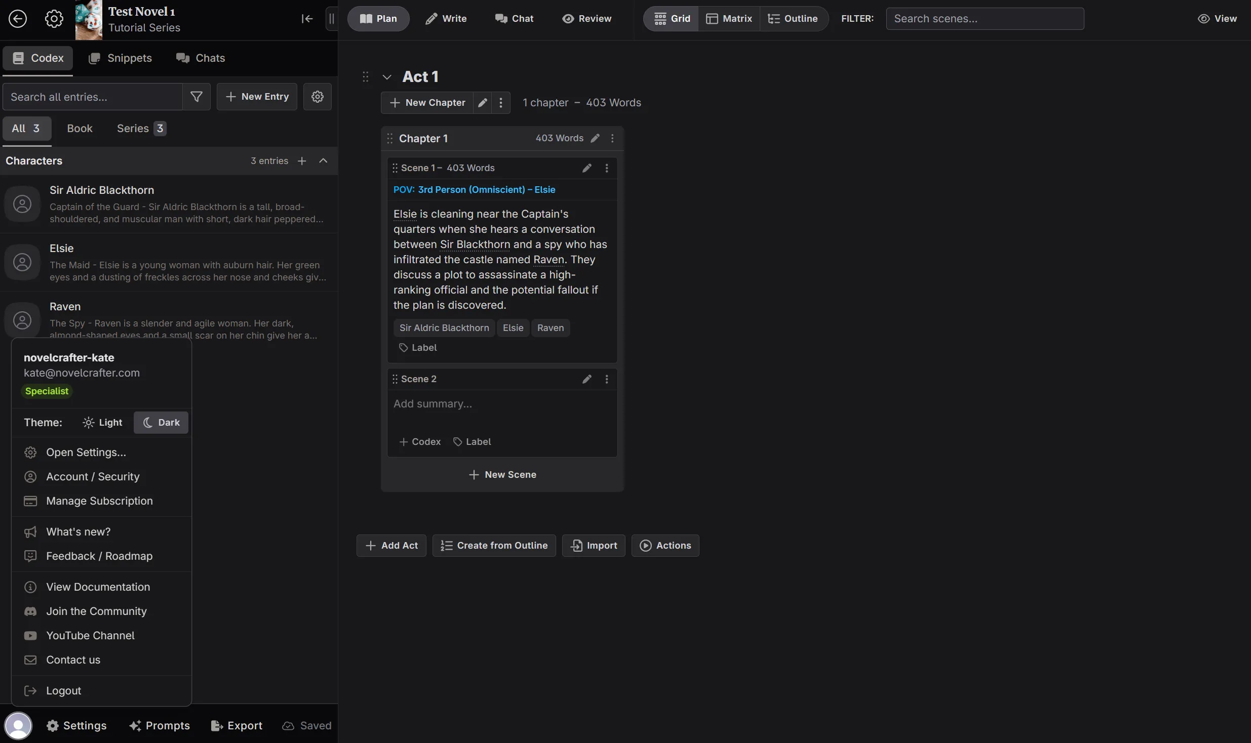Switch theme to Light
This screenshot has height=743, width=1251.
tap(103, 422)
